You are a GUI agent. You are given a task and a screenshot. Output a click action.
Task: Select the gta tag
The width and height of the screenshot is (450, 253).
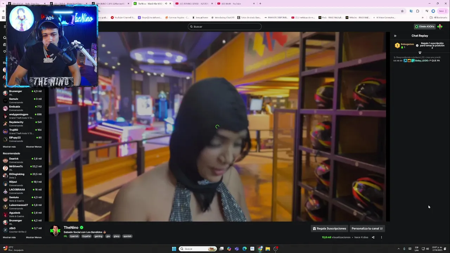(x=108, y=236)
